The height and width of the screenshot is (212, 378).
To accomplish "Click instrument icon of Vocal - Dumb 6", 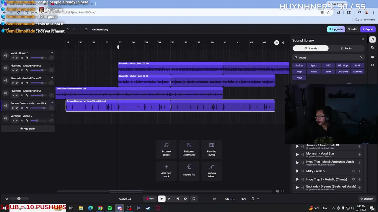I will click(5, 55).
